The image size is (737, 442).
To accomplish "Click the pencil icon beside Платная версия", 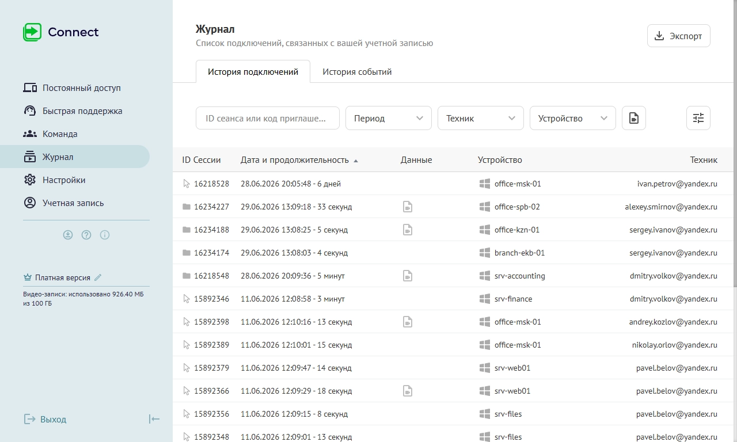I will click(98, 277).
